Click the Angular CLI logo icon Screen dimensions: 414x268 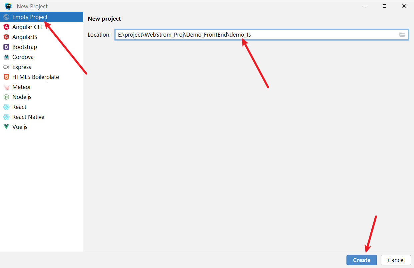point(6,27)
